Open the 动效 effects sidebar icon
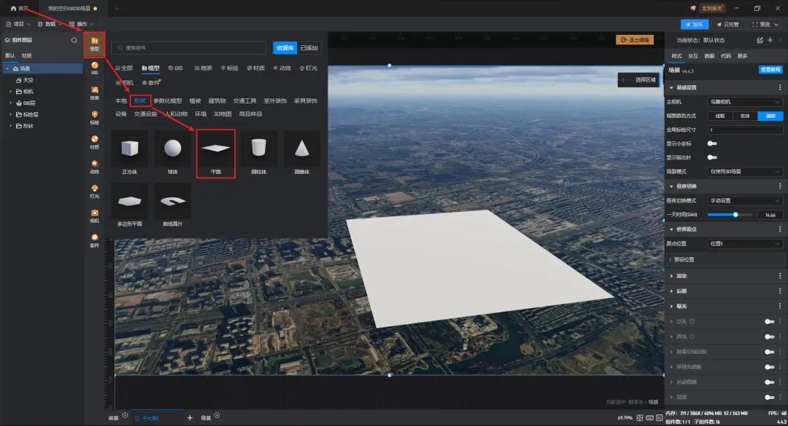This screenshot has height=426, width=788. [x=95, y=166]
